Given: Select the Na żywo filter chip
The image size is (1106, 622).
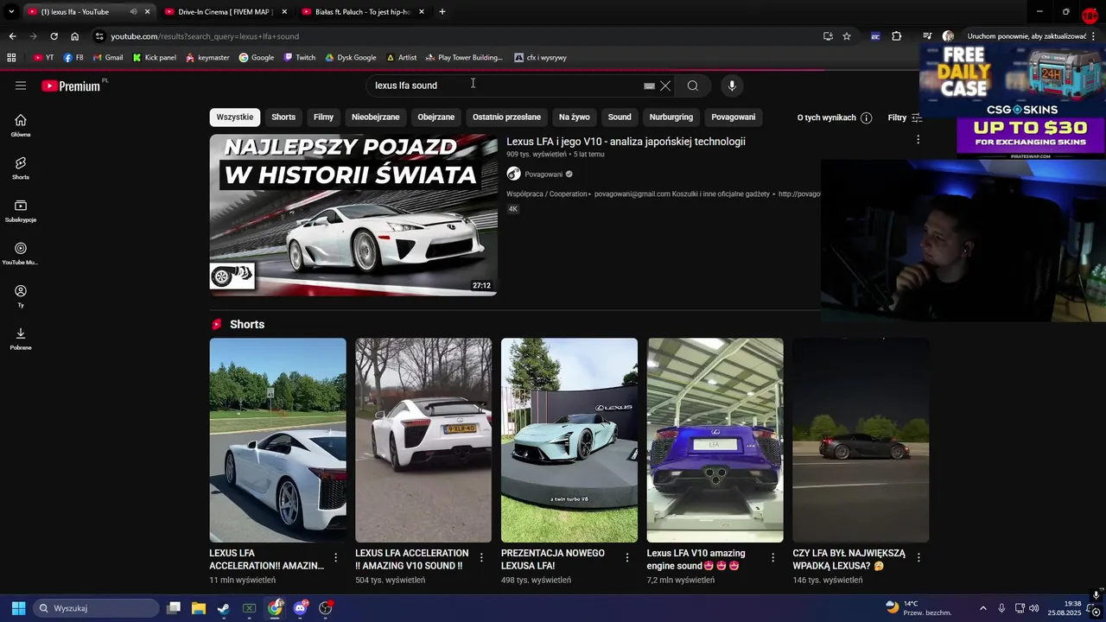Looking at the screenshot, I should [x=575, y=117].
